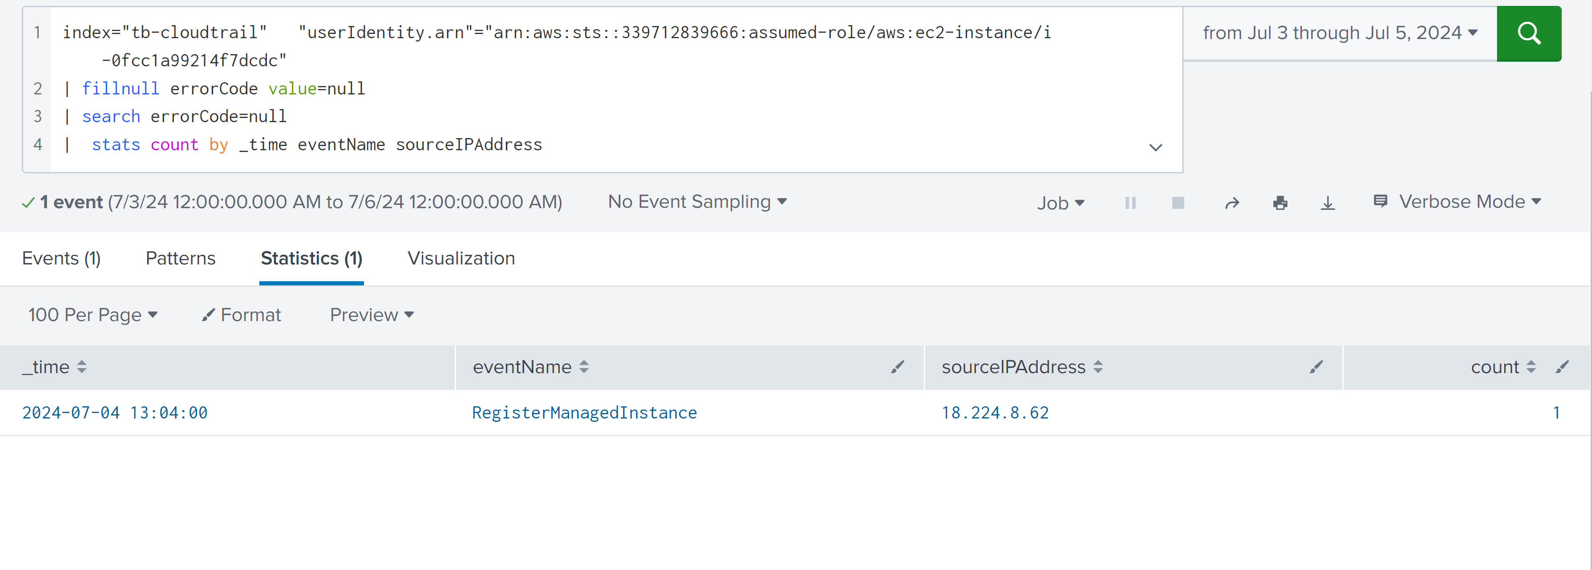Click RegisterManagedInstance event name link
Viewport: 1592px width, 570px height.
(584, 413)
